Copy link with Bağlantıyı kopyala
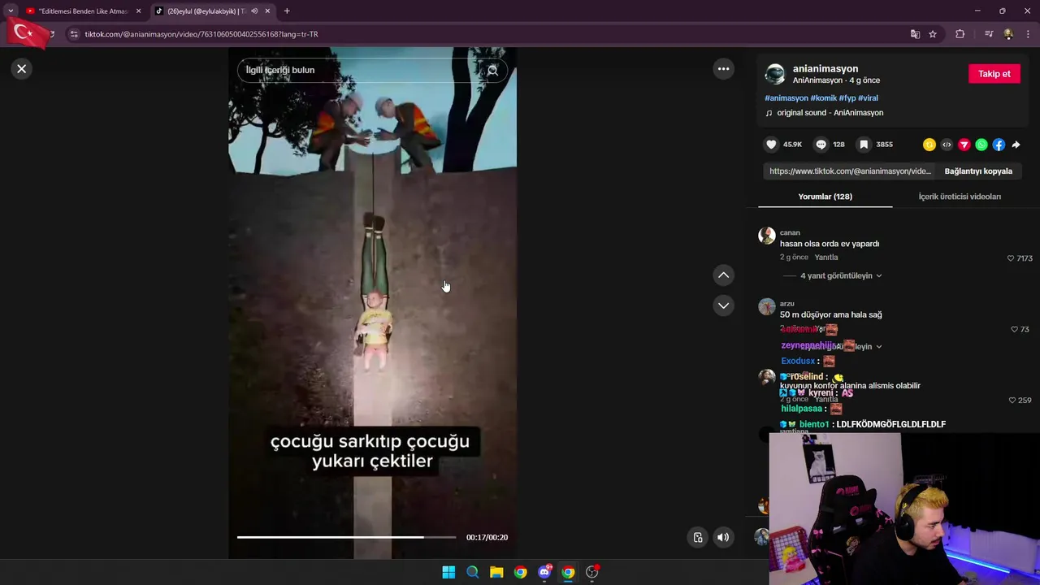Viewport: 1040px width, 585px height. coord(978,171)
